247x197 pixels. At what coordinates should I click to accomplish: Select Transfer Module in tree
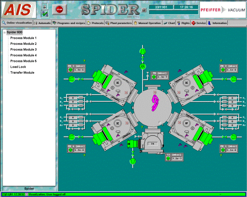[22, 73]
